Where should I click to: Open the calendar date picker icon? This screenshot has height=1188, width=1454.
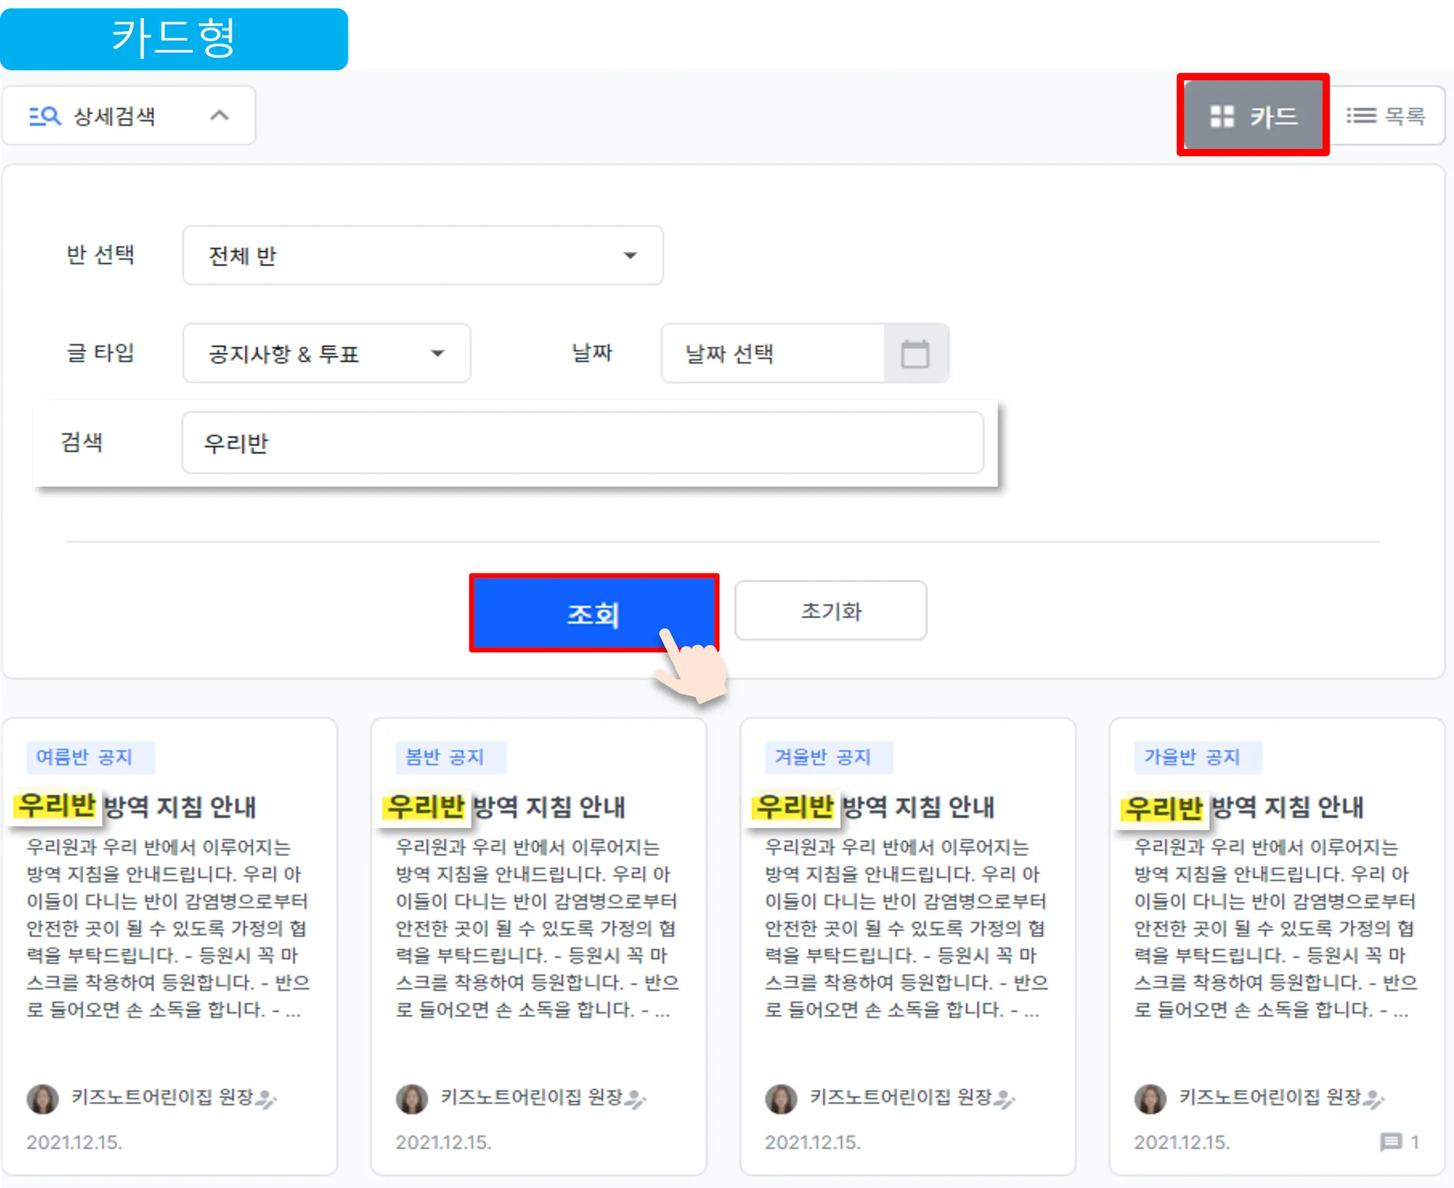pos(915,353)
